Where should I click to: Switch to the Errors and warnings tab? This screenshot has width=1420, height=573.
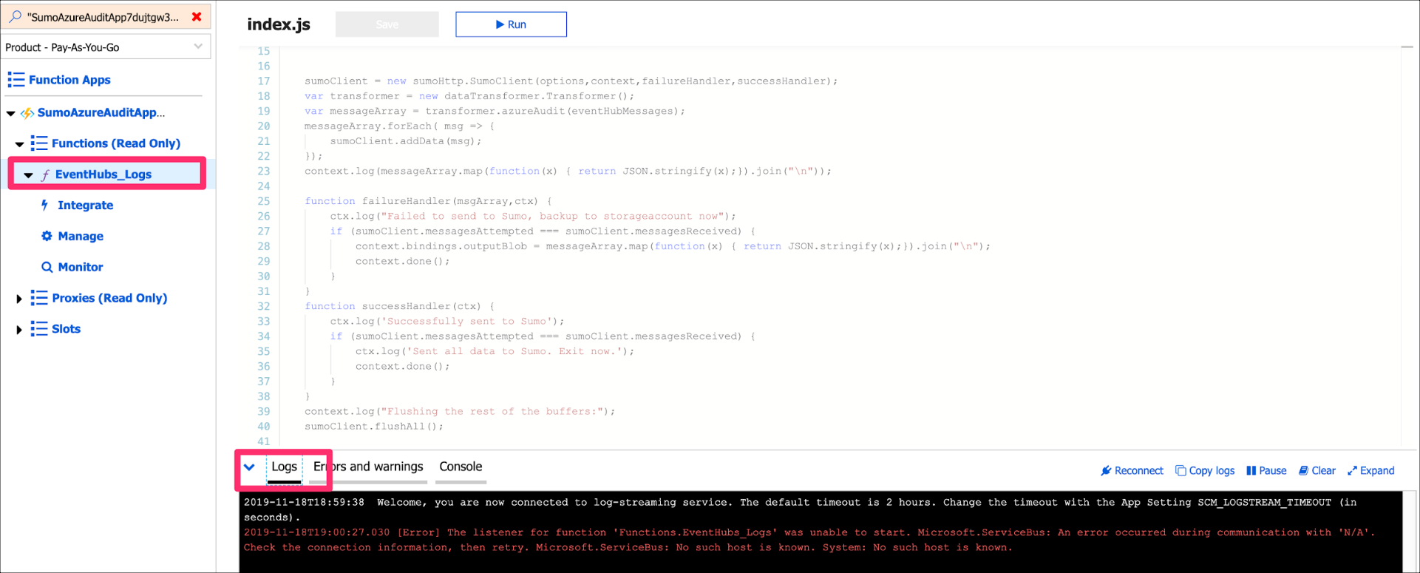coord(368,467)
